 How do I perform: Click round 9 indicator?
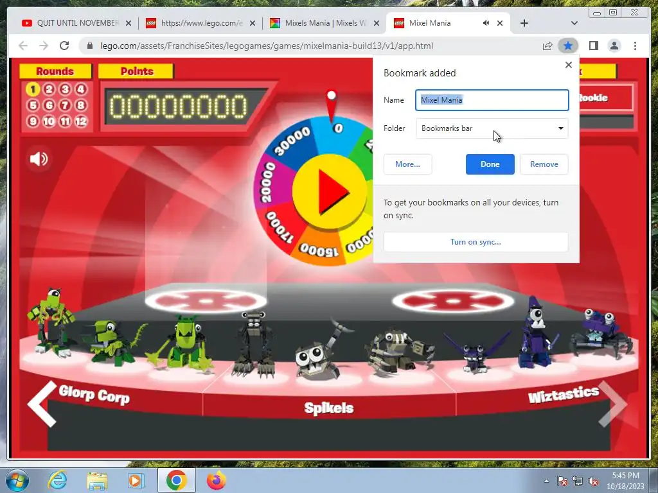coord(33,121)
